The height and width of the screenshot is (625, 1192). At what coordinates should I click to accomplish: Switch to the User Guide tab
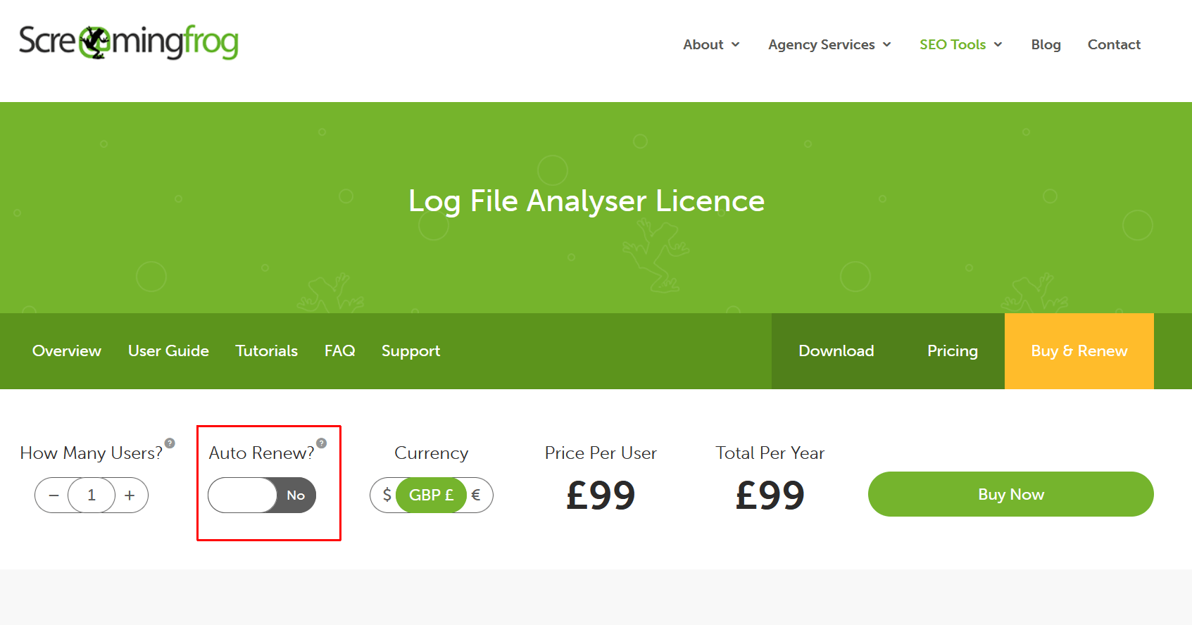(168, 351)
